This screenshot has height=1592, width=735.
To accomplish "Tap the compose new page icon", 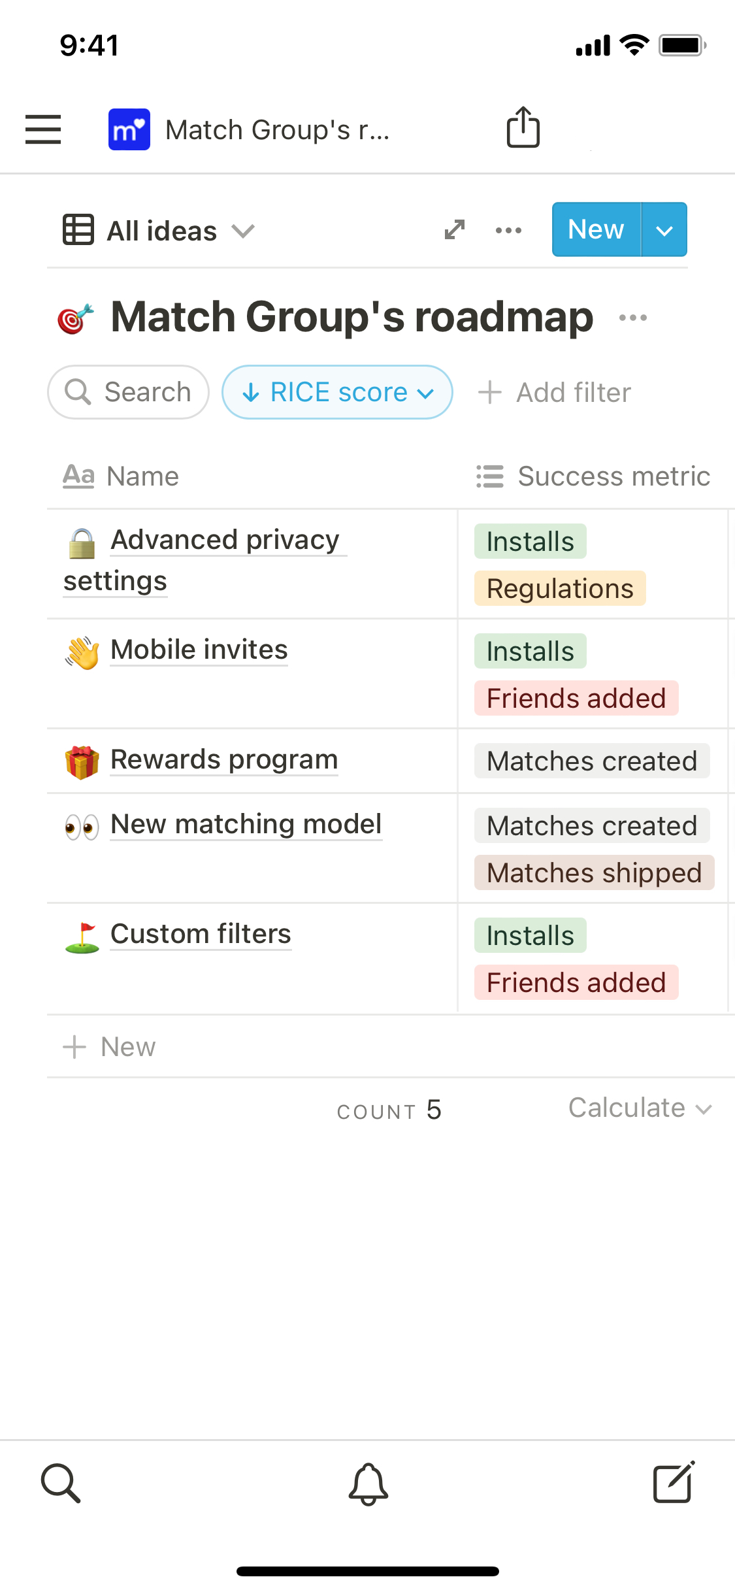I will pyautogui.click(x=674, y=1482).
